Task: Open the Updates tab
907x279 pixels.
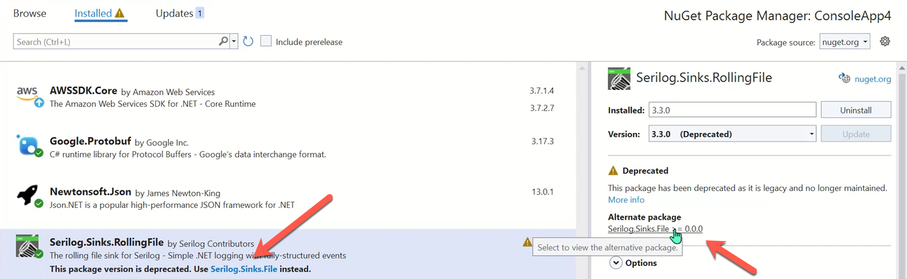Action: [180, 13]
